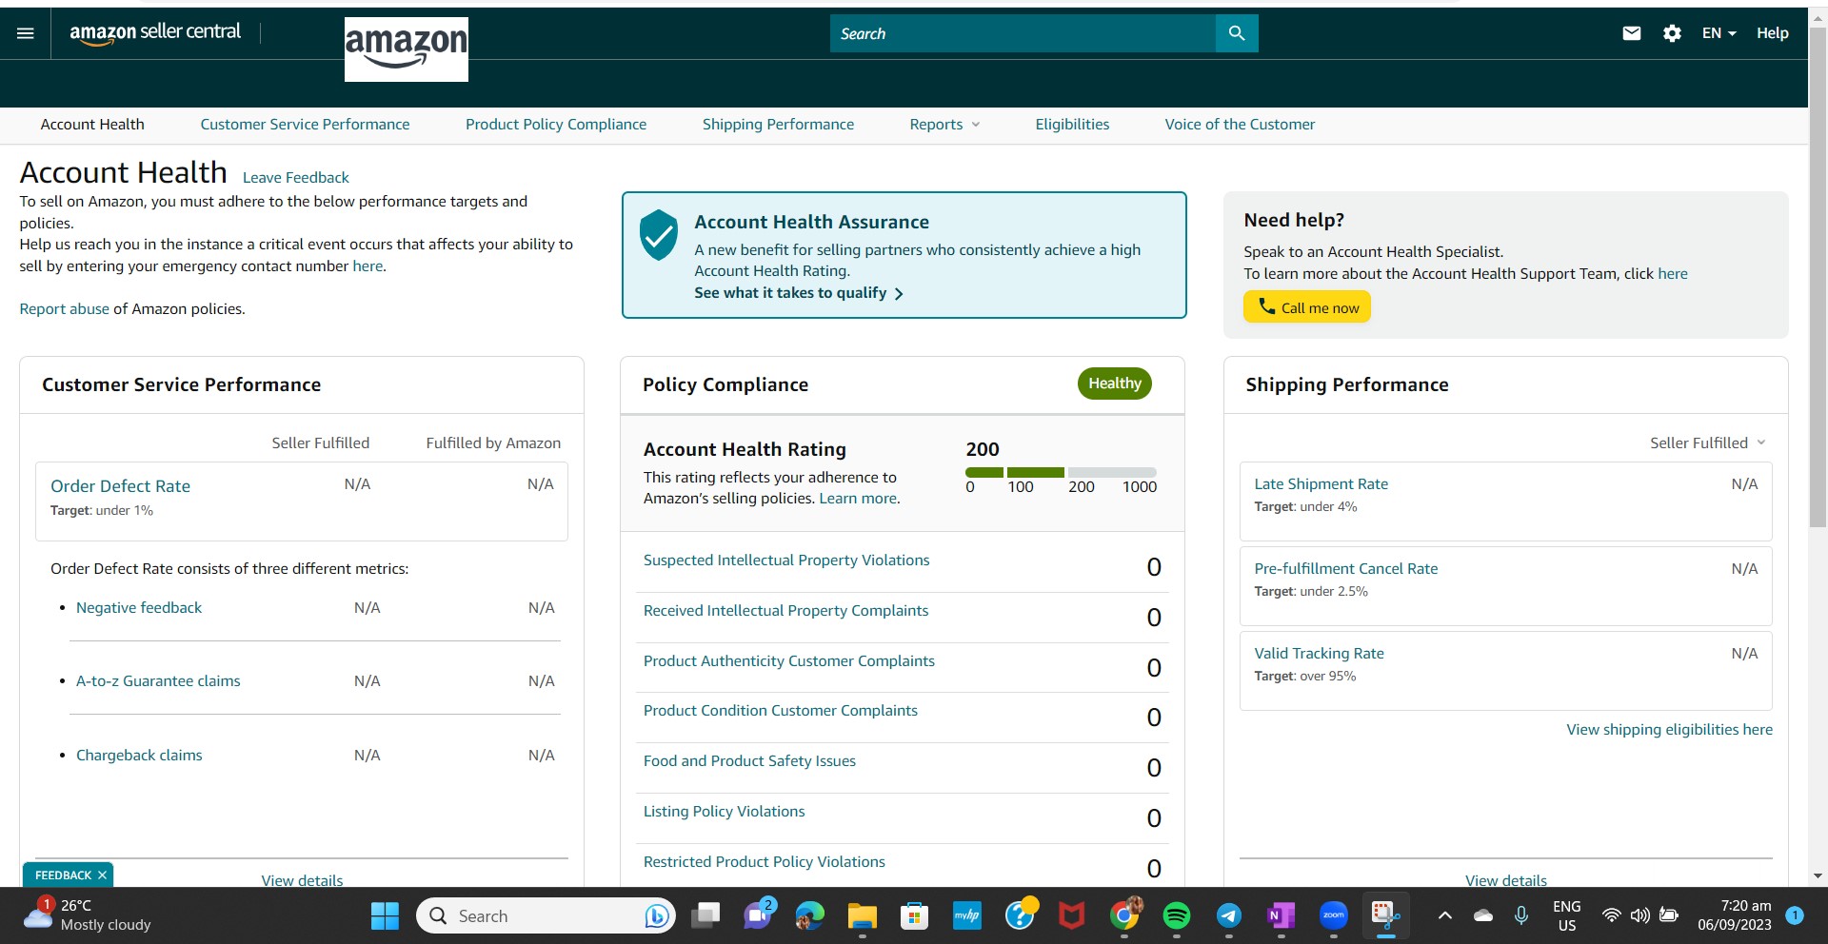Open the EN language dropdown
This screenshot has width=1828, height=944.
1719,33
